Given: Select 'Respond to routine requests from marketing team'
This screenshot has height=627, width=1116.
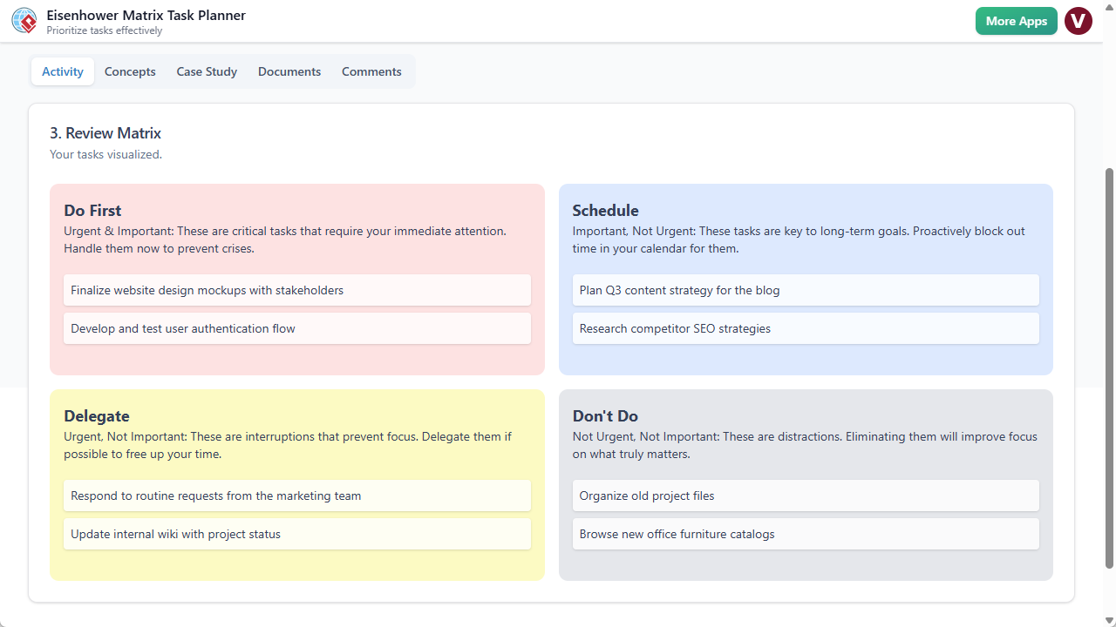Looking at the screenshot, I should coord(296,496).
